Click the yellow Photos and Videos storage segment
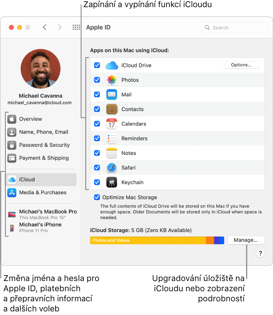Image resolution: width=273 pixels, height=315 pixels. pos(148,240)
